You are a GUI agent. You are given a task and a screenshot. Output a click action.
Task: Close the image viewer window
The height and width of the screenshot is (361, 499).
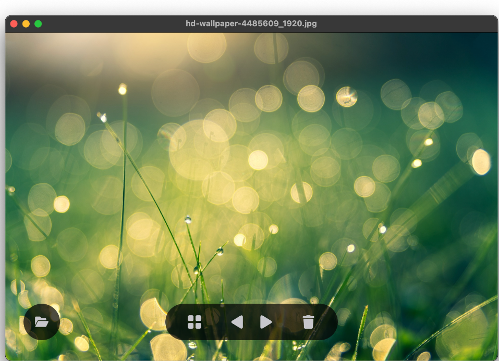click(14, 23)
